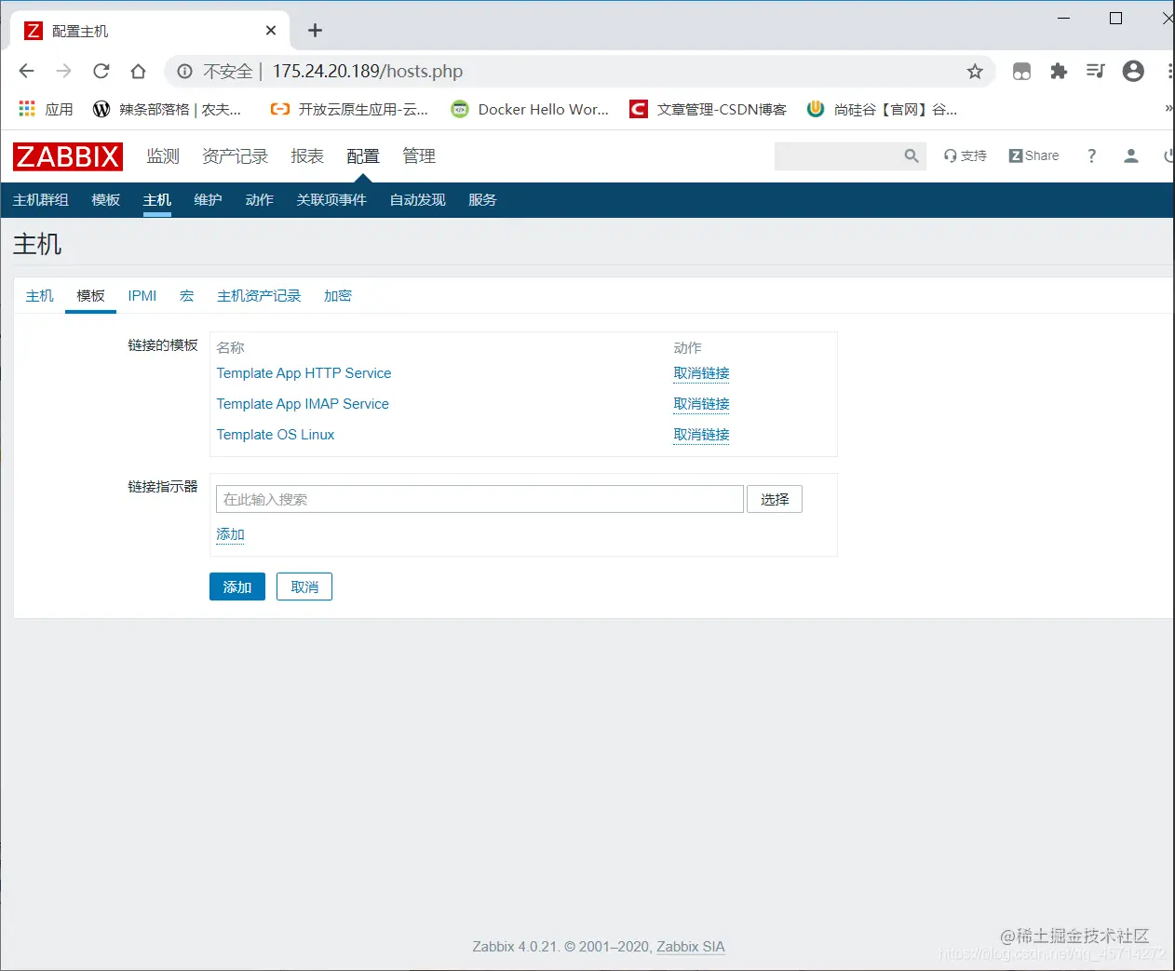This screenshot has width=1175, height=971.
Task: Click the ZABBIX logo
Action: click(68, 156)
